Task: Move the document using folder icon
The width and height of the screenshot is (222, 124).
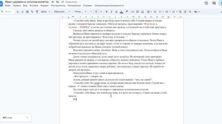Action: coord(58,2)
